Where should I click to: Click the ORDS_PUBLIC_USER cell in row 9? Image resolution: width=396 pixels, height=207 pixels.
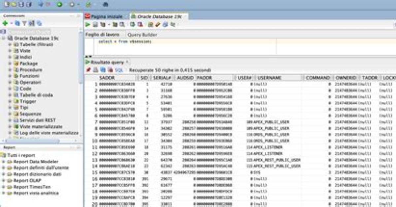[271, 134]
